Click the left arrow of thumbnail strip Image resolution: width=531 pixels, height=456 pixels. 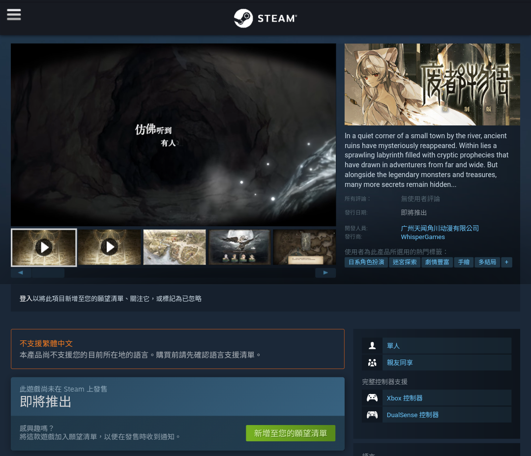(x=21, y=273)
